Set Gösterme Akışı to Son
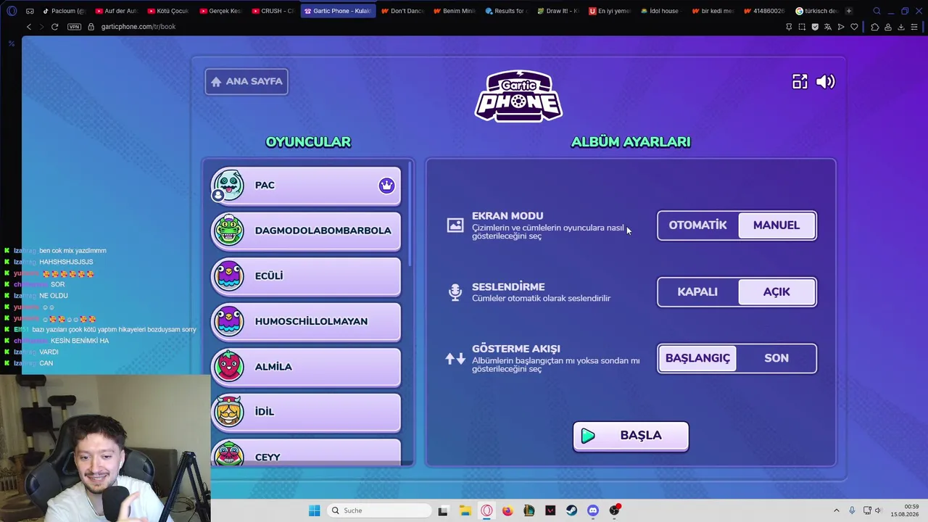 click(x=776, y=358)
